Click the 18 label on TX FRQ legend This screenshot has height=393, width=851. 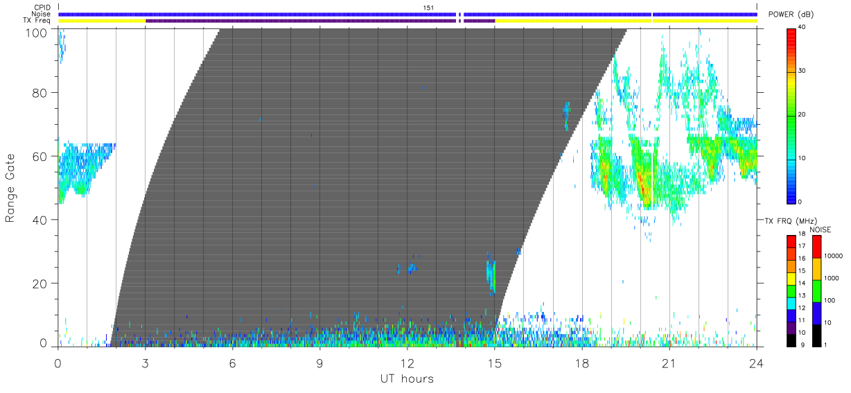802,235
